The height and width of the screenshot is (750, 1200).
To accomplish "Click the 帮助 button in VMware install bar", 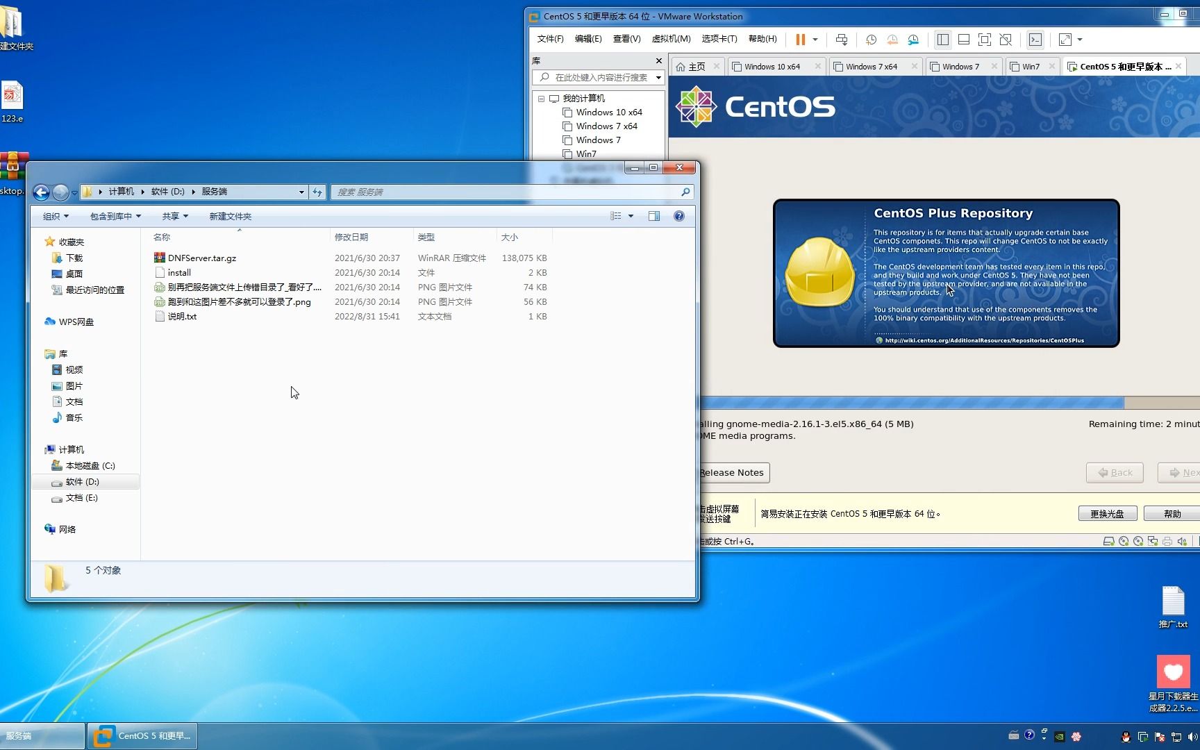I will click(1172, 514).
